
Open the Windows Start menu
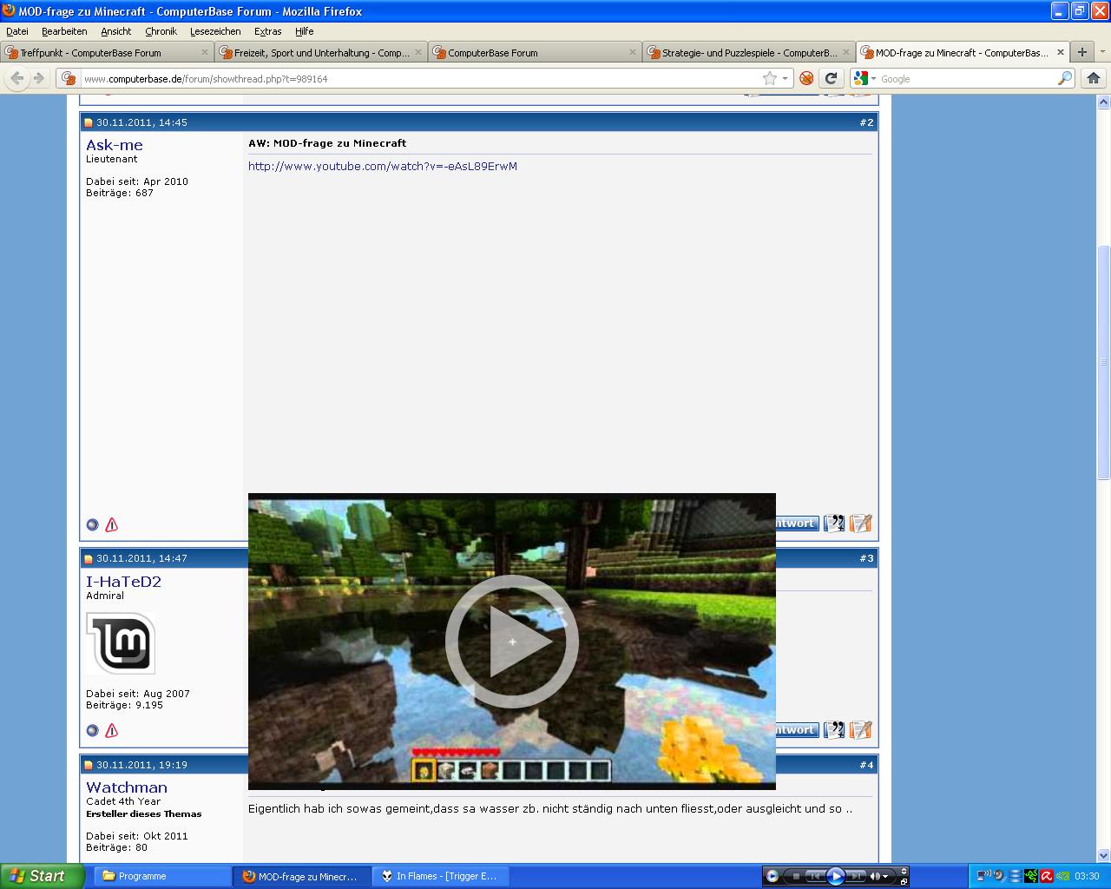(41, 876)
